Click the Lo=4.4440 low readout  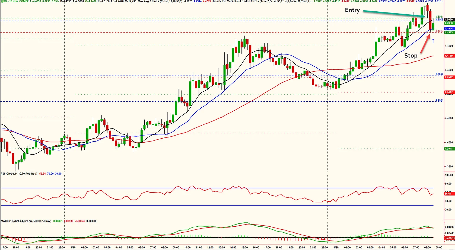[117, 1]
